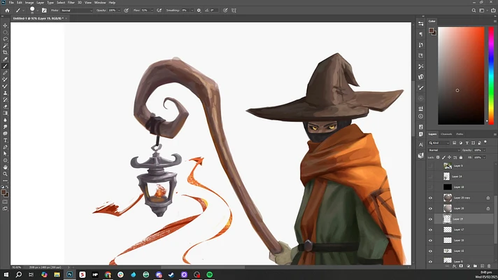The width and height of the screenshot is (498, 280).
Task: Open the layer Fill dropdown arrow
Action: pyautogui.click(x=485, y=157)
